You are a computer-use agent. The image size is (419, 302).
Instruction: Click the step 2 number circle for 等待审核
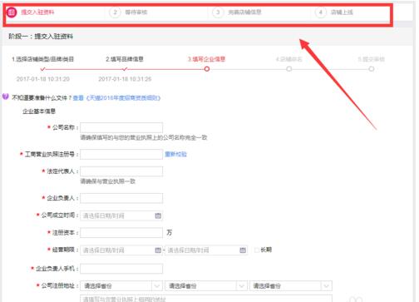pyautogui.click(x=115, y=12)
